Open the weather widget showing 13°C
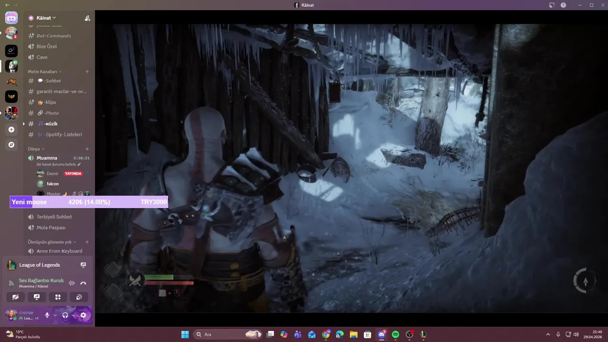Screen dimensions: 608x342 click(x=22, y=334)
